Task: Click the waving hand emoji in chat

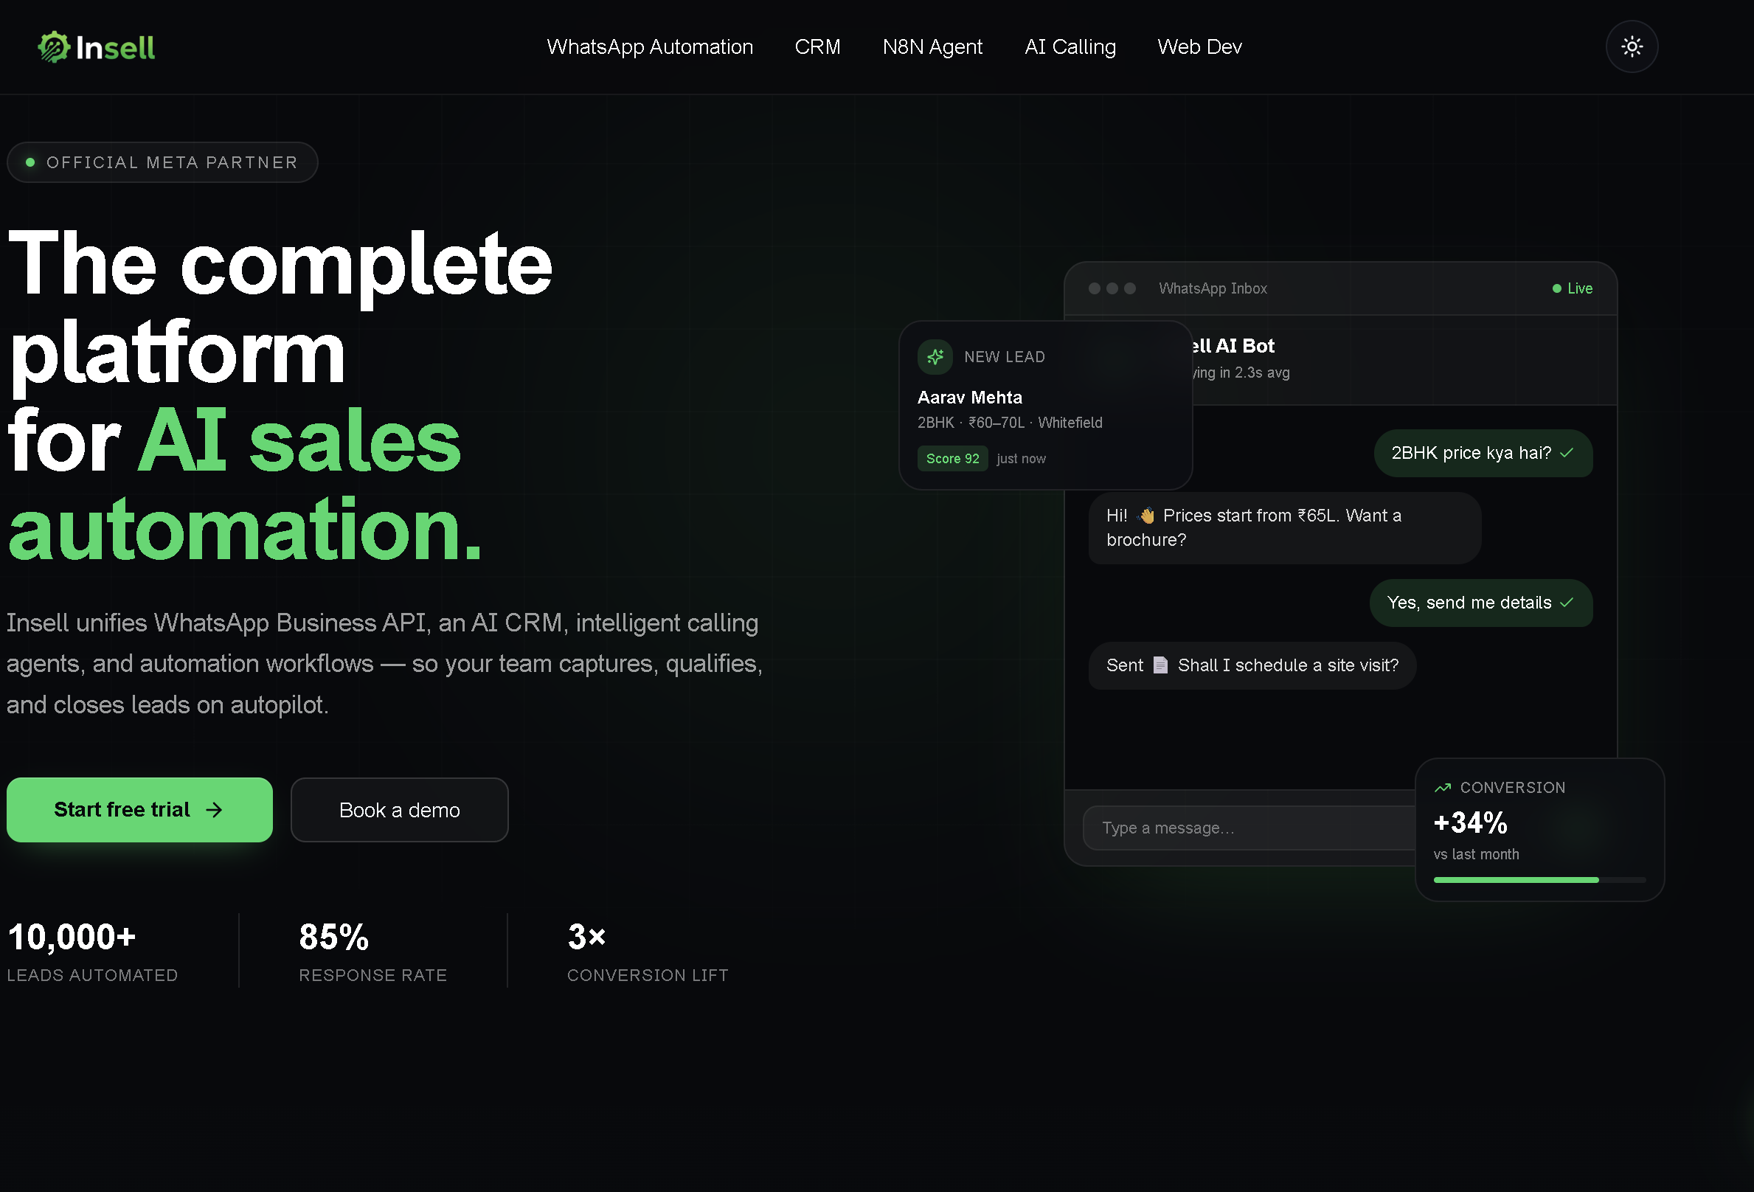Action: click(1146, 516)
